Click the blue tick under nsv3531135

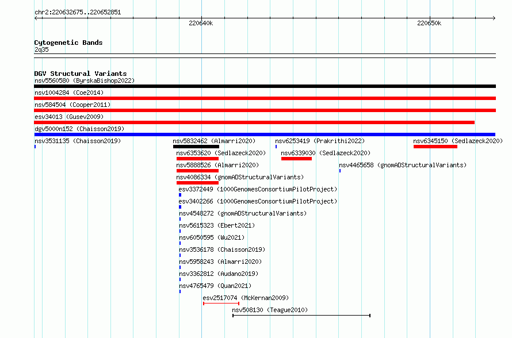point(35,147)
